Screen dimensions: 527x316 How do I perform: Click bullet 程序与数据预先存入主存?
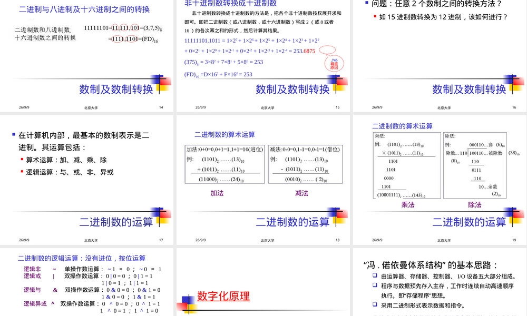447,291
